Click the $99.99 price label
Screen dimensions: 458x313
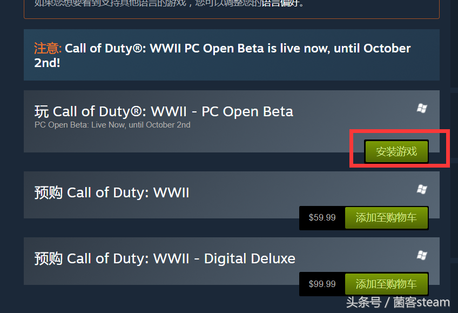pos(322,284)
